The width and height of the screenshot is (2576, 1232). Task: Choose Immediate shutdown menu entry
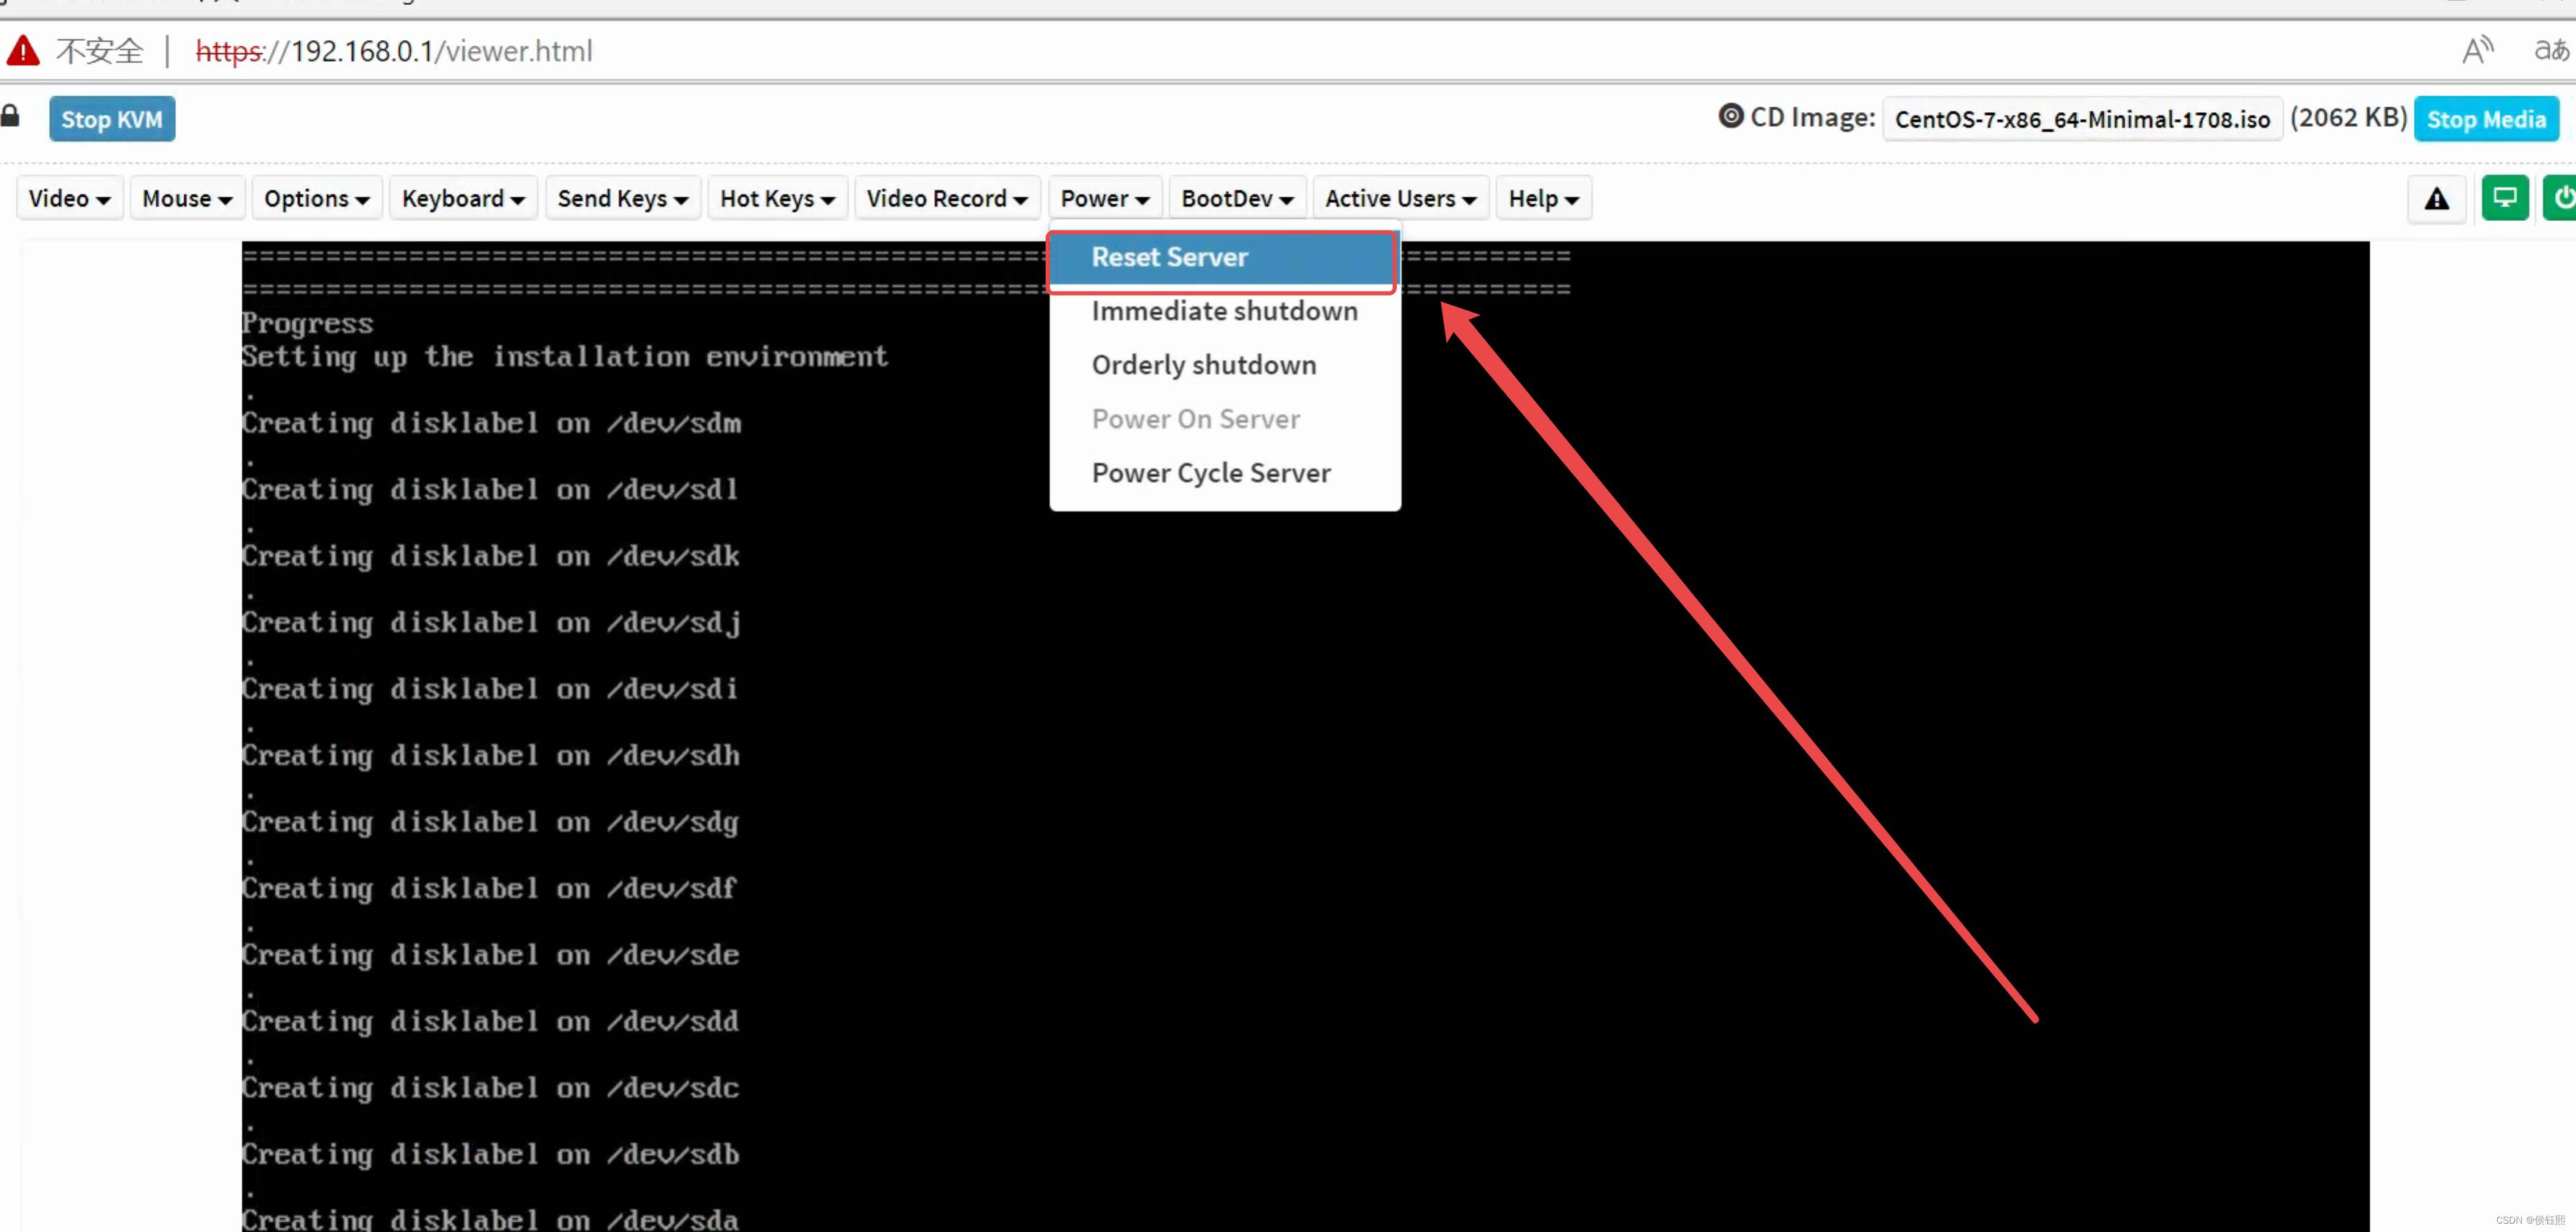(1224, 311)
